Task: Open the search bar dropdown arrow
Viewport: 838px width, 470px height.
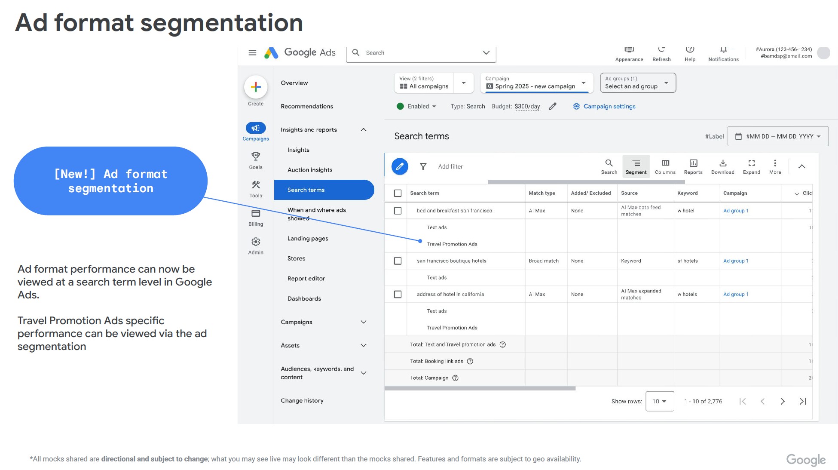Action: 486,52
